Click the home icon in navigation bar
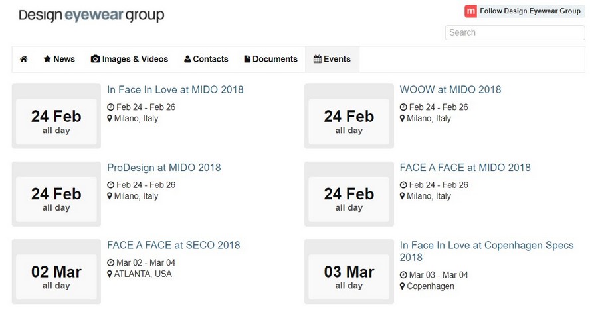The height and width of the screenshot is (316, 598). pyautogui.click(x=24, y=59)
